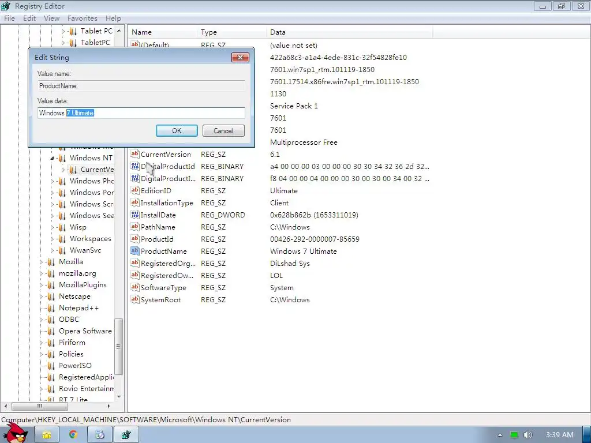
Task: Open the Angry Birds start button
Action: 16,433
